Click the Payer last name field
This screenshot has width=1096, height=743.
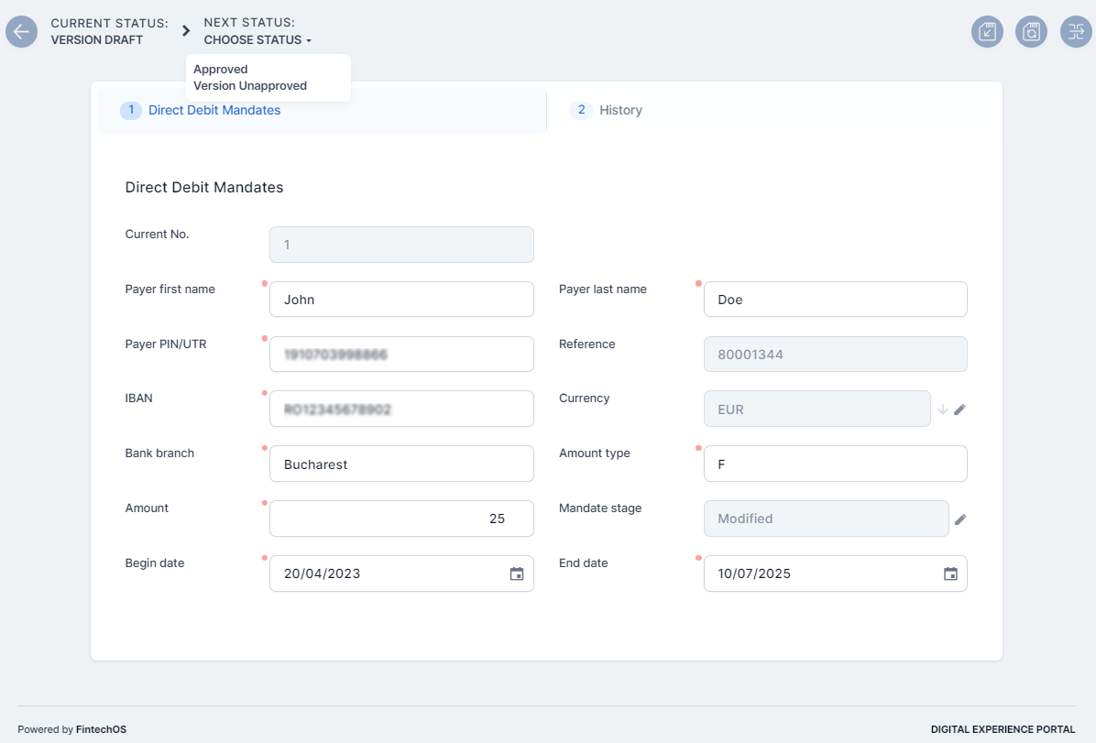click(835, 300)
